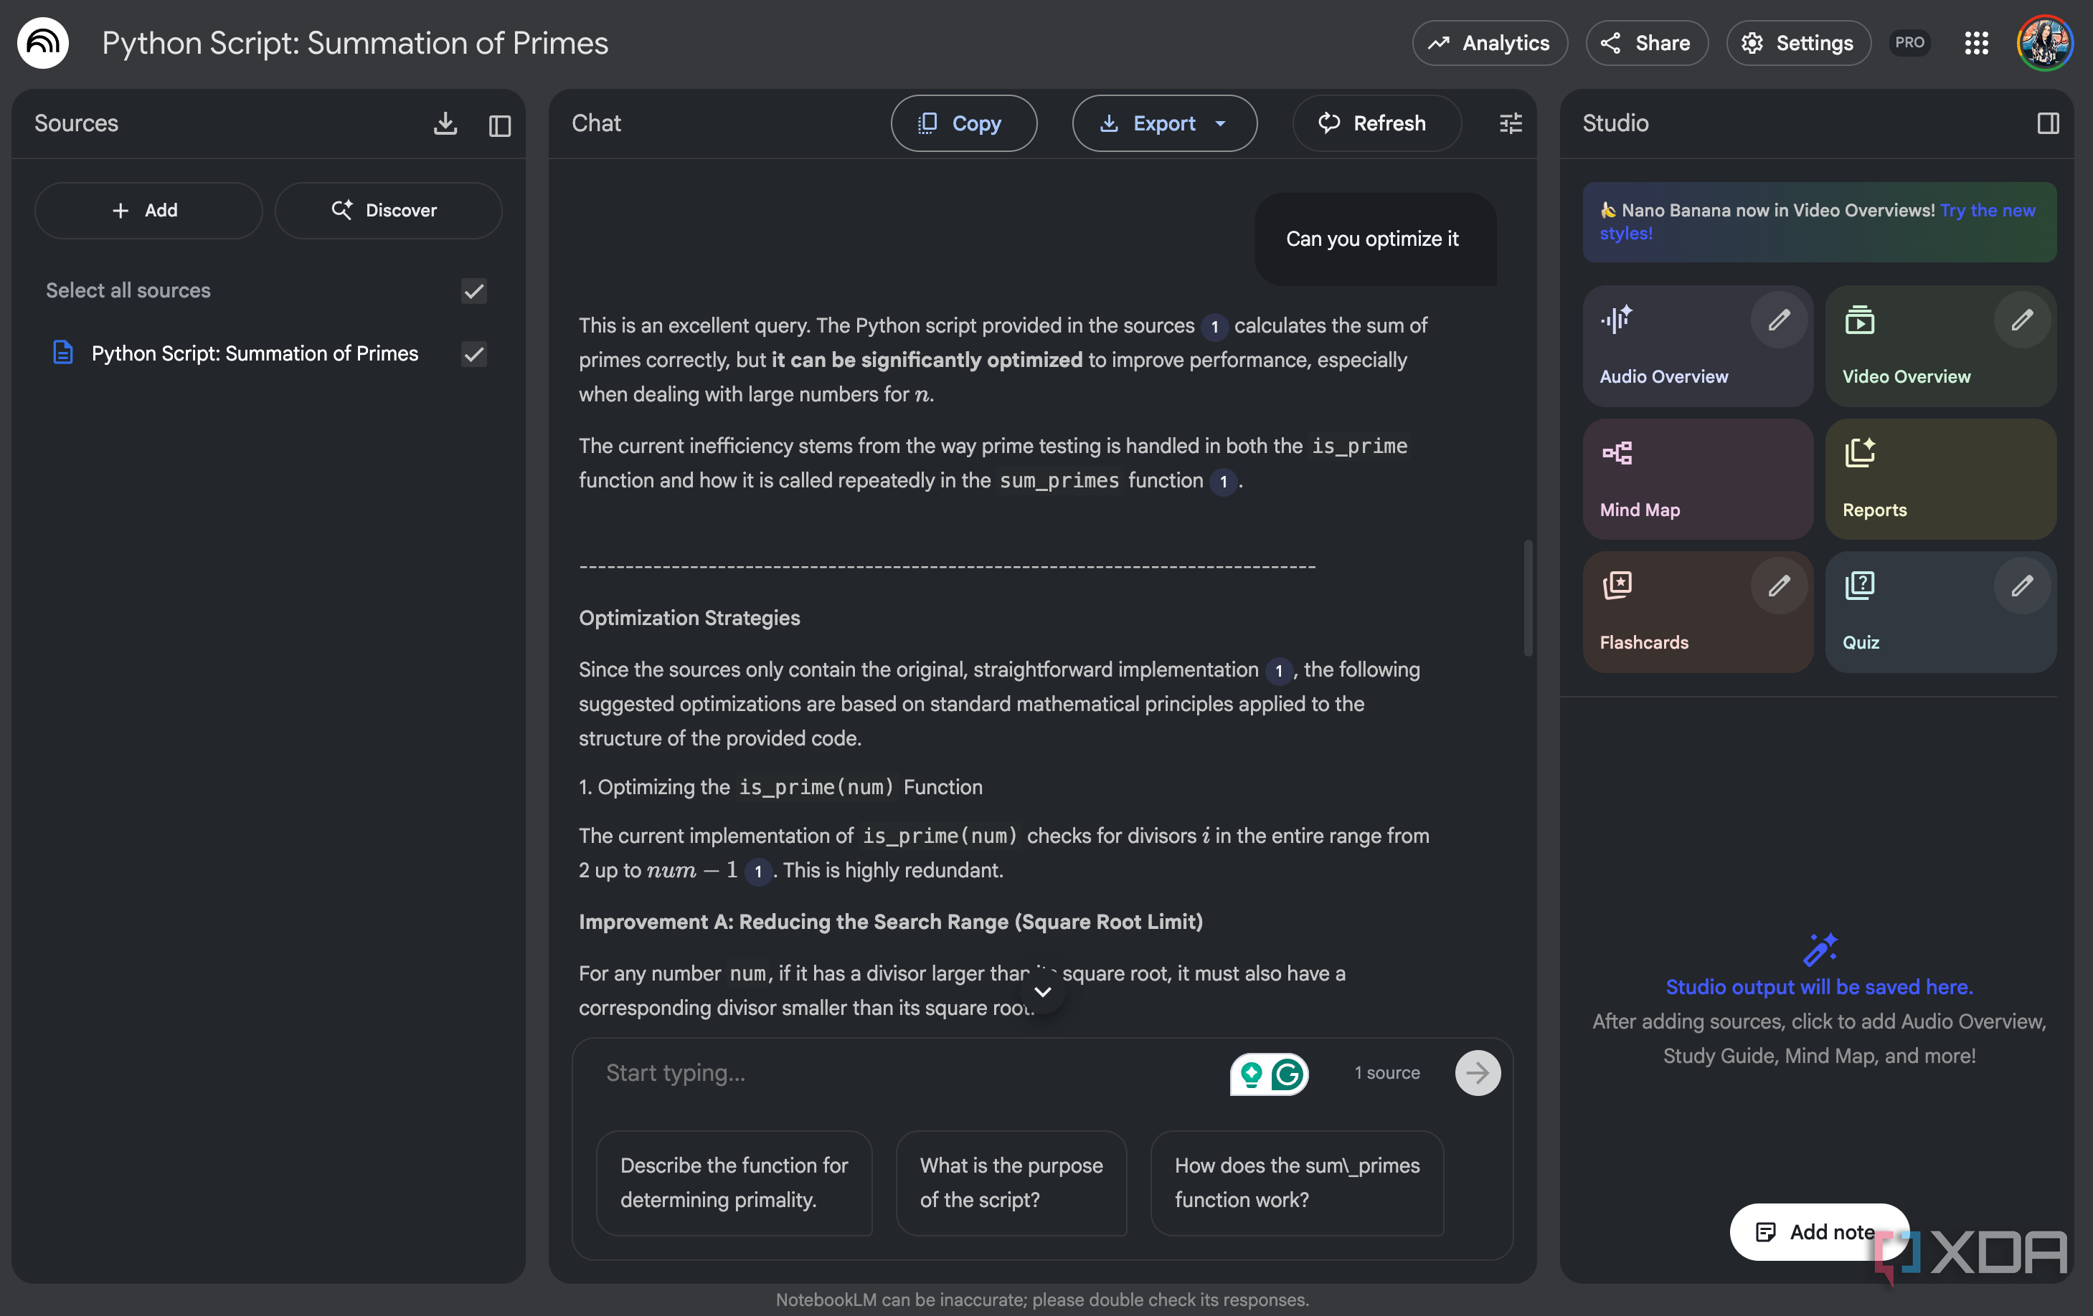Image resolution: width=2093 pixels, height=1316 pixels.
Task: Open the Google apps grid
Action: click(1977, 42)
